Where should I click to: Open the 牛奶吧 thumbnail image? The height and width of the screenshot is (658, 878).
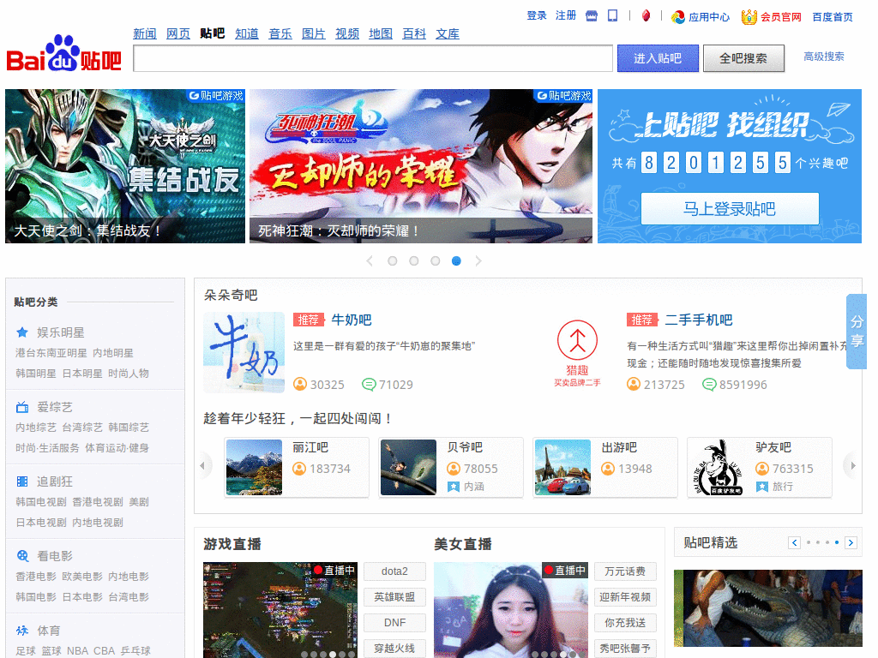(x=244, y=352)
